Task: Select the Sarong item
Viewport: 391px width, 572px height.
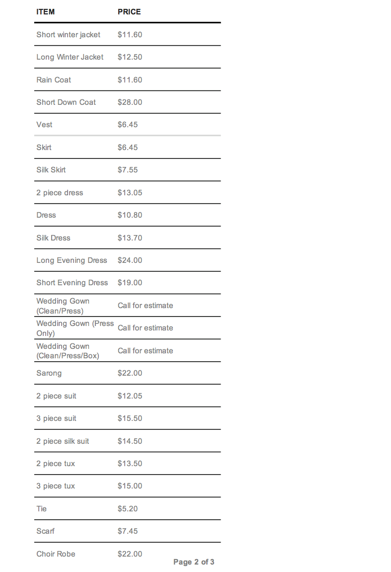Action: [x=49, y=373]
